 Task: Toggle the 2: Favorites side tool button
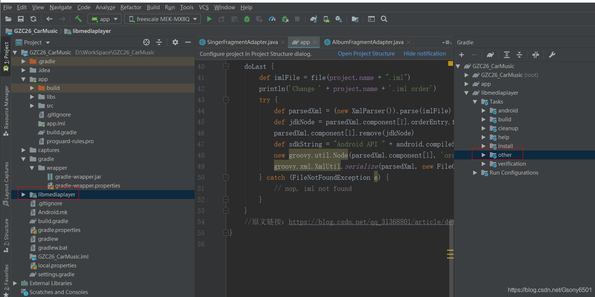pos(6,280)
